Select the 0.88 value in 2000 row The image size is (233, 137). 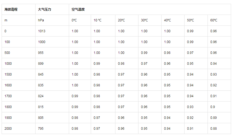[x=219, y=129]
